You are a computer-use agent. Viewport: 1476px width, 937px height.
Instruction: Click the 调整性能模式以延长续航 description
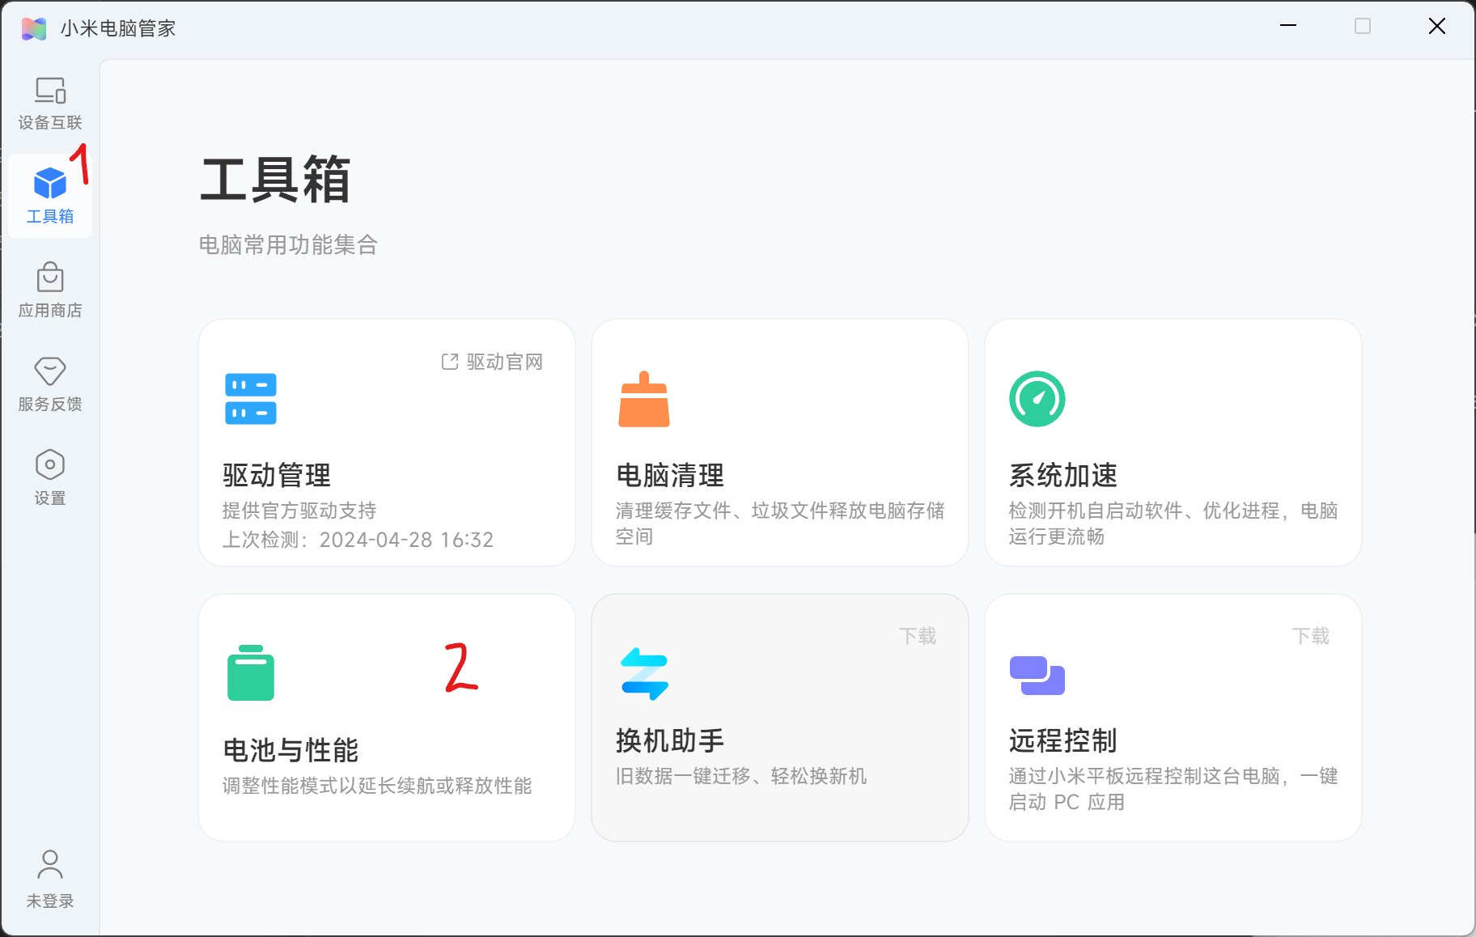[x=377, y=786]
